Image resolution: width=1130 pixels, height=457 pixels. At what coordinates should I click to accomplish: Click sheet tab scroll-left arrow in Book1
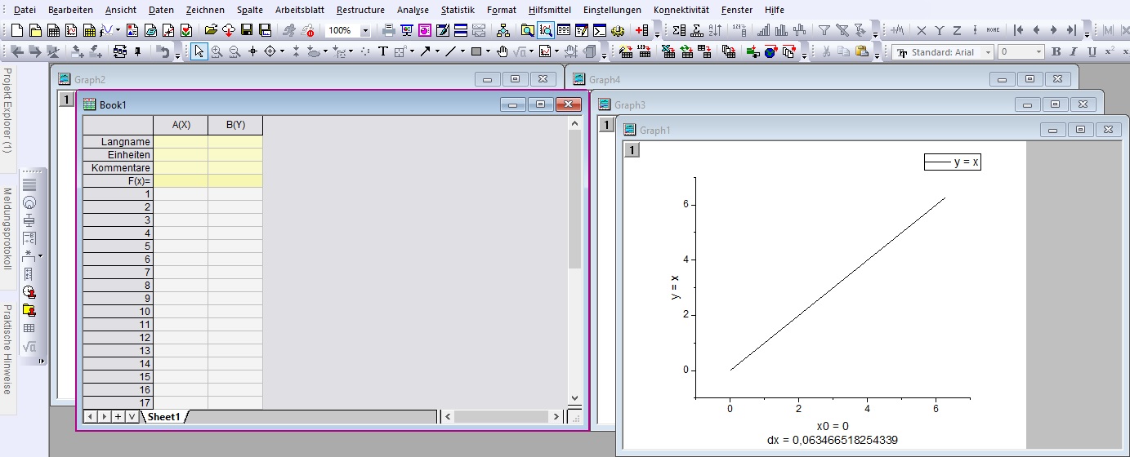(91, 416)
